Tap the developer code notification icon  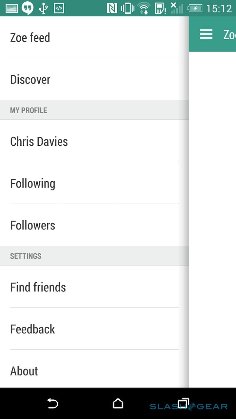(x=59, y=8)
